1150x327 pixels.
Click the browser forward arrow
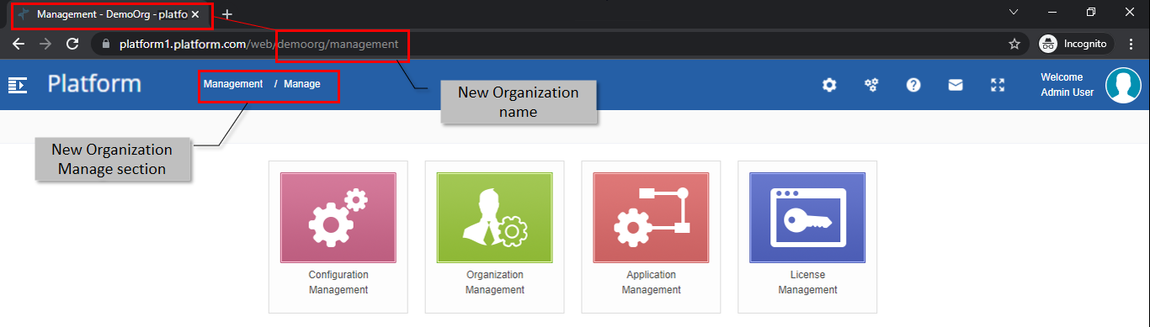pyautogui.click(x=45, y=44)
